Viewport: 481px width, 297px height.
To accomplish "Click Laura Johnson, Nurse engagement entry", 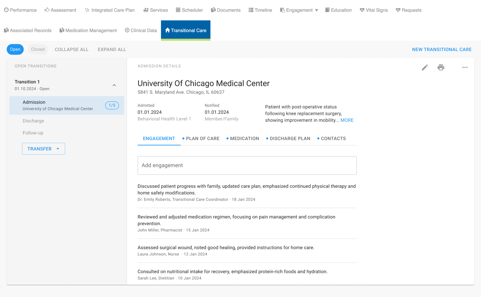I will tap(247, 251).
